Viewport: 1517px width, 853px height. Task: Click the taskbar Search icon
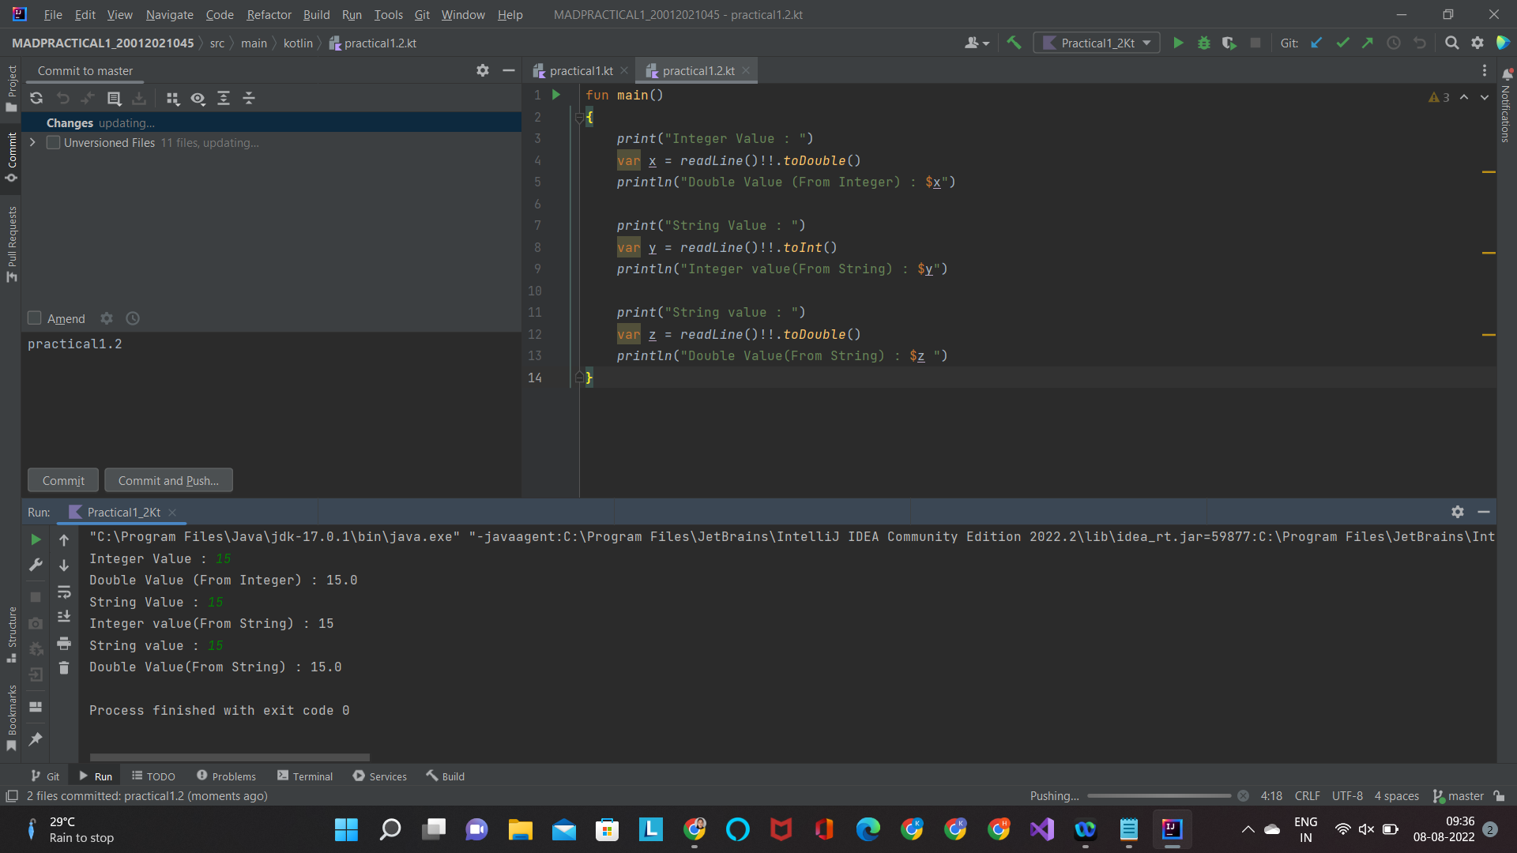pyautogui.click(x=390, y=829)
